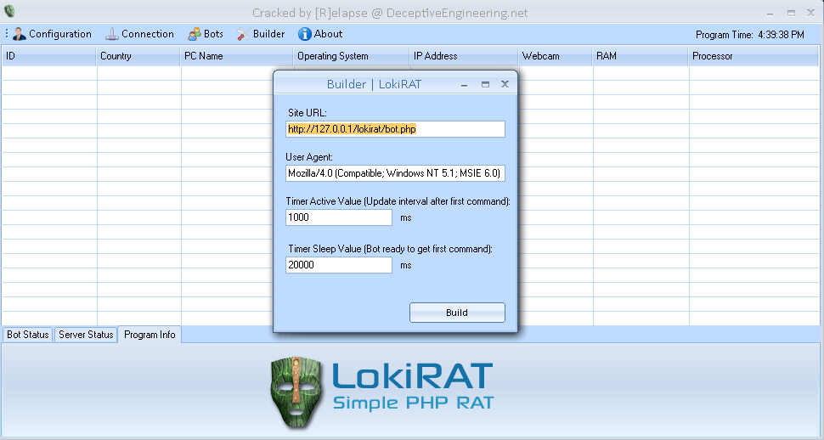Open the Configuration menu icon
This screenshot has width=824, height=440.
[20, 34]
